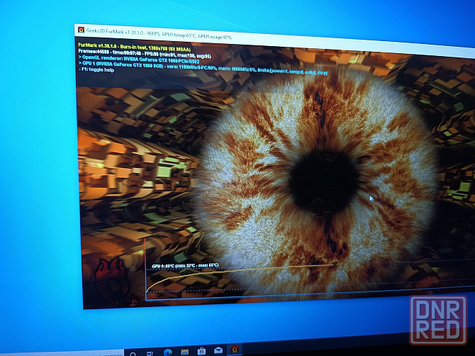The image size is (475, 356).
Task: Open File Explorer from the taskbar
Action: [x=184, y=352]
